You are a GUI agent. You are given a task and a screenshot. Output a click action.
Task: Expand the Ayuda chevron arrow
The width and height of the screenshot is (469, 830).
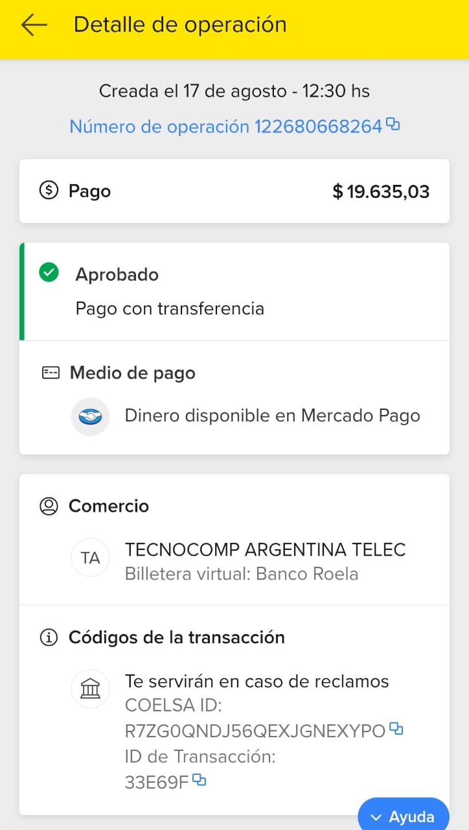pos(376,817)
